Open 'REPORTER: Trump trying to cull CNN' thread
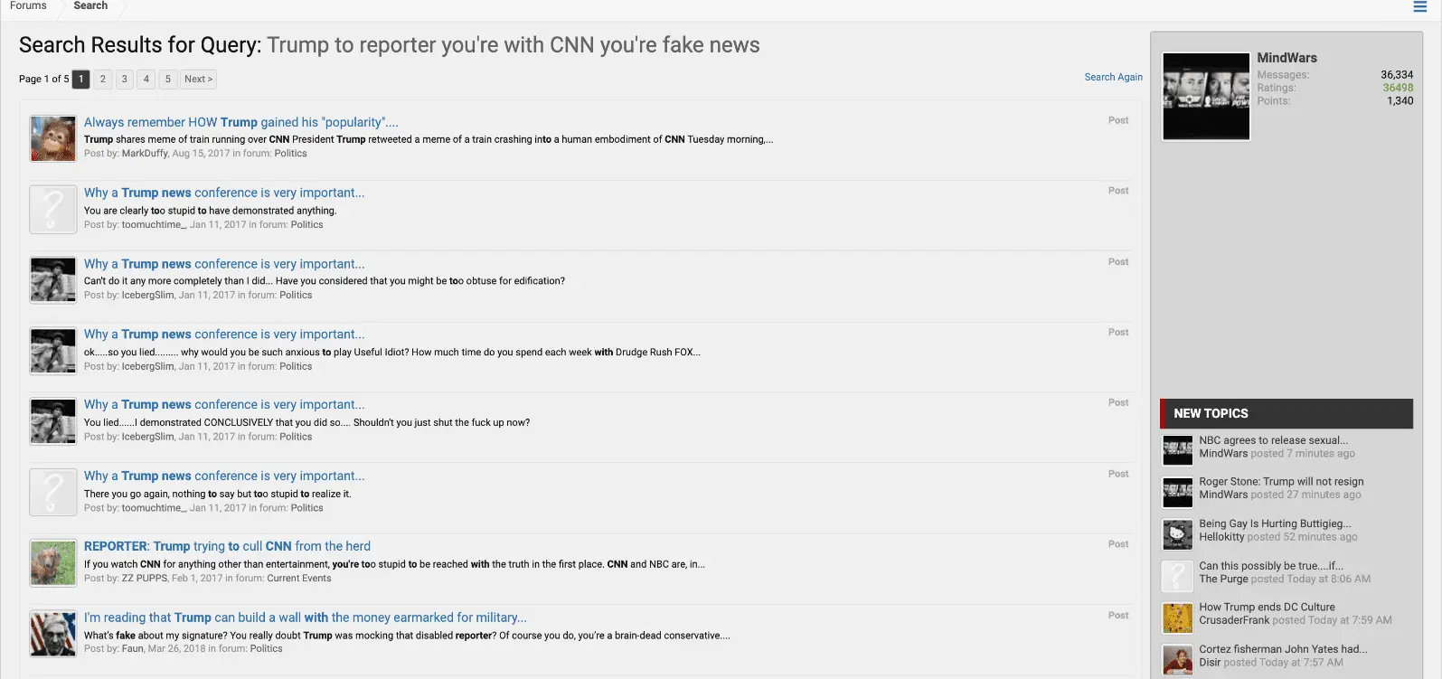The image size is (1442, 679). pyautogui.click(x=227, y=546)
